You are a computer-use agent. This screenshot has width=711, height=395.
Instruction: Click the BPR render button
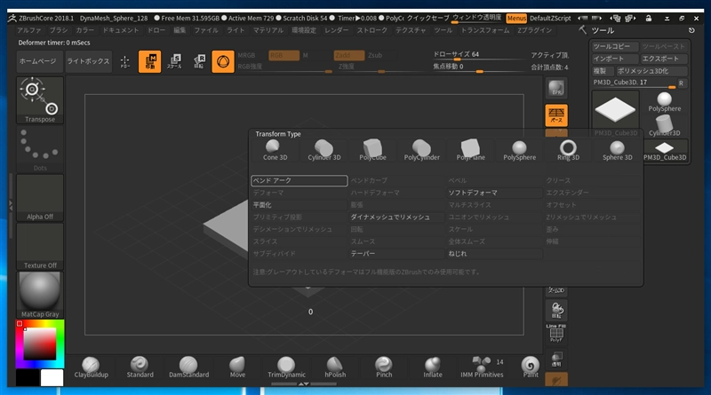point(556,88)
